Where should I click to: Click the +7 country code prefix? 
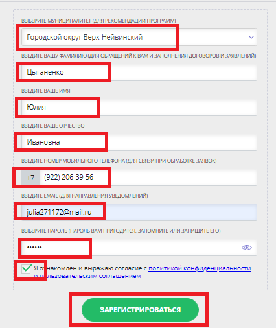30,178
